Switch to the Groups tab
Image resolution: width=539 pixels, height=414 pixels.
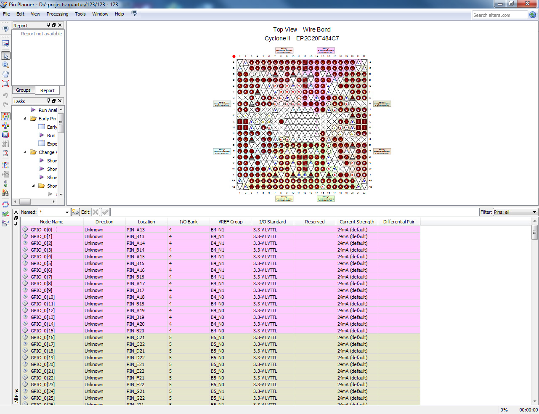pyautogui.click(x=23, y=90)
